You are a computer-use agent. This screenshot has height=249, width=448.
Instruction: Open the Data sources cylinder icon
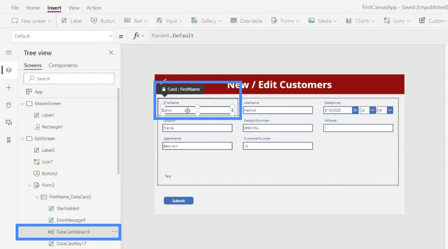click(x=9, y=105)
